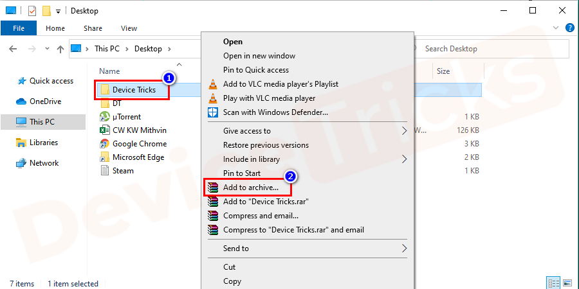Image resolution: width=579 pixels, height=289 pixels.
Task: Click WinRAR icon next to Add to archive
Action: pyautogui.click(x=213, y=188)
